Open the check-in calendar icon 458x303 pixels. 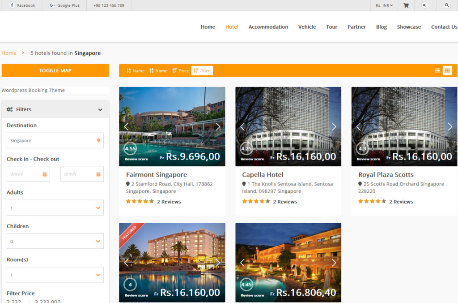[x=45, y=174]
